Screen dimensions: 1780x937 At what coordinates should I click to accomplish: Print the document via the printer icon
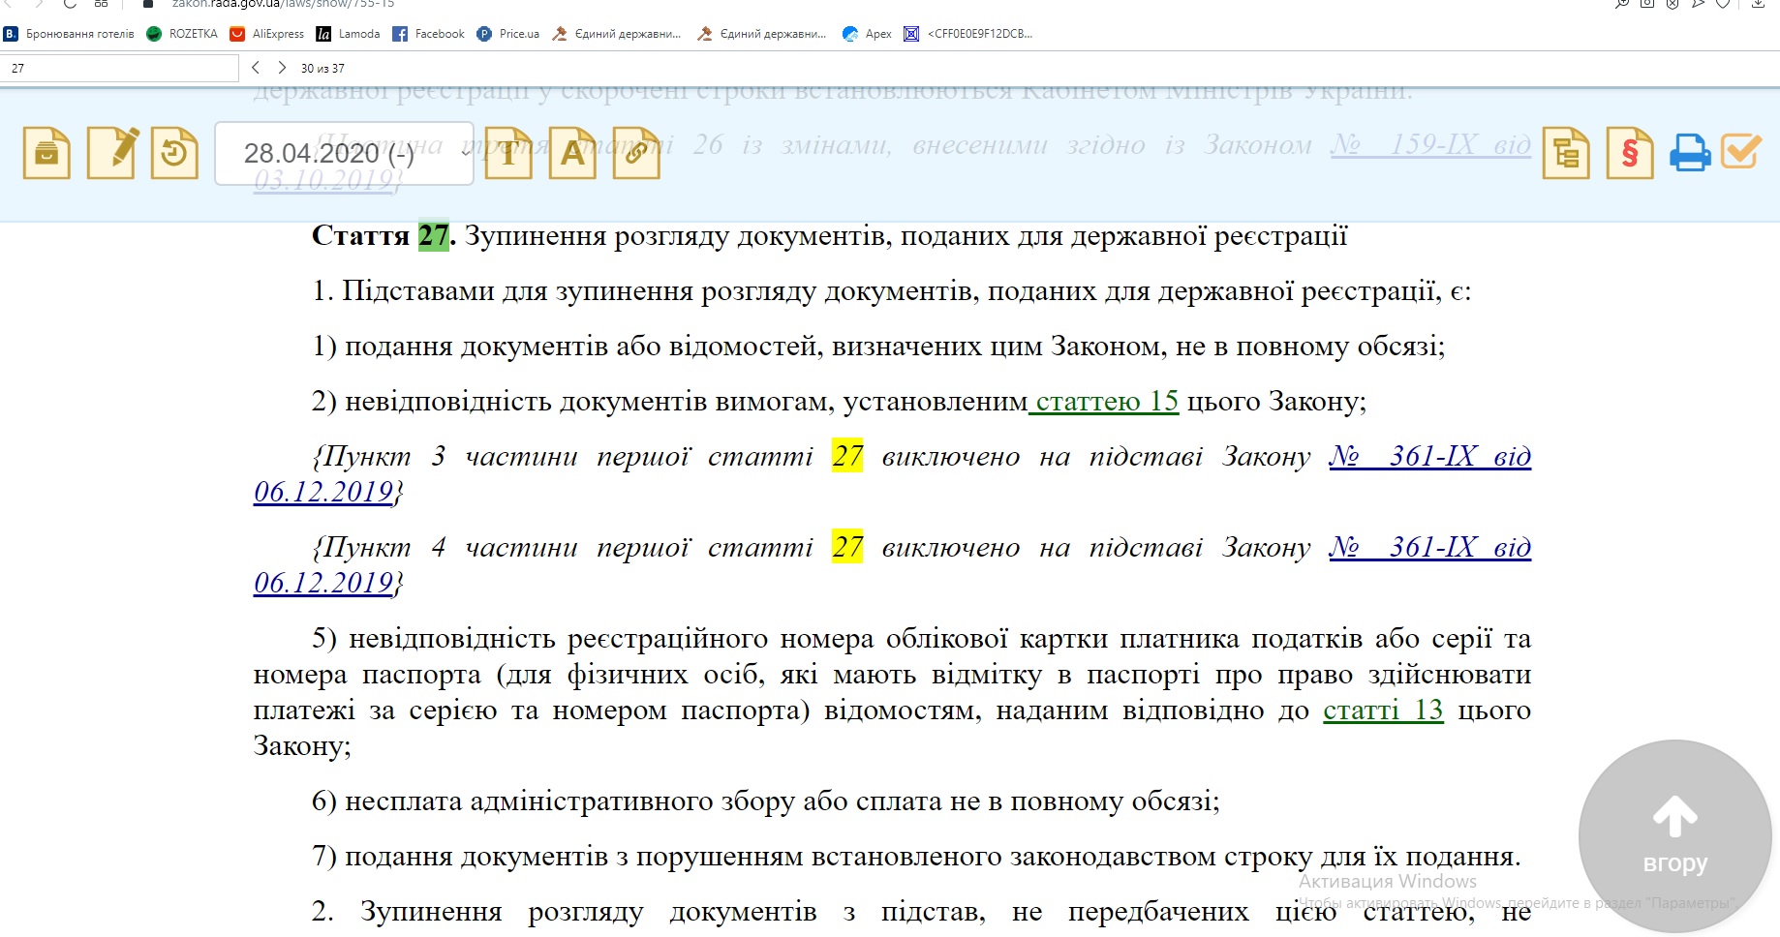[1691, 153]
